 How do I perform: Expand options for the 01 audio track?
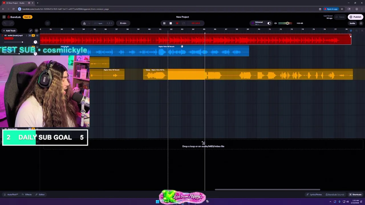pos(37,36)
